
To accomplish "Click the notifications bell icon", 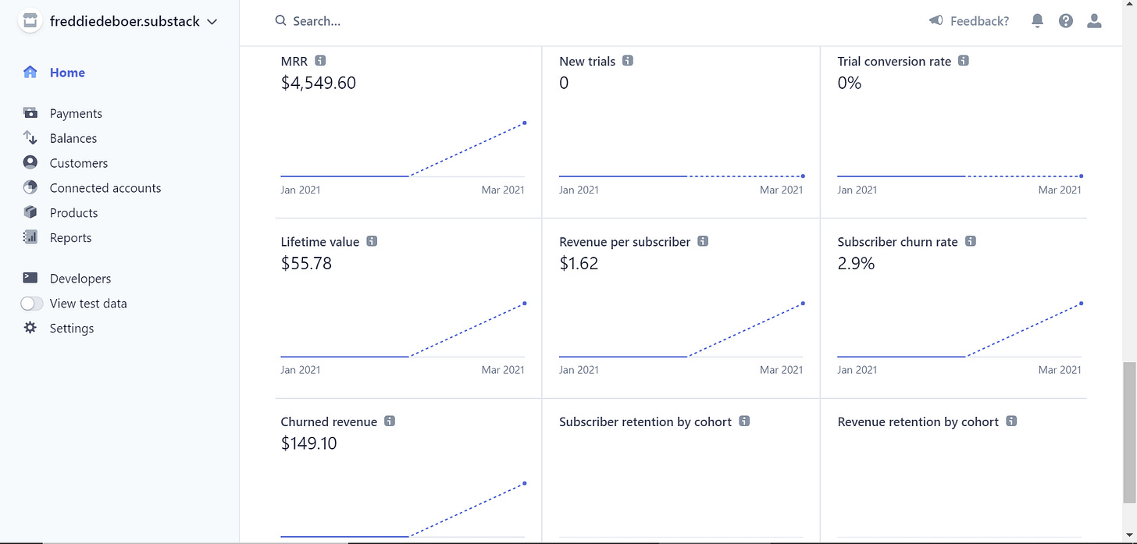I will (x=1037, y=21).
